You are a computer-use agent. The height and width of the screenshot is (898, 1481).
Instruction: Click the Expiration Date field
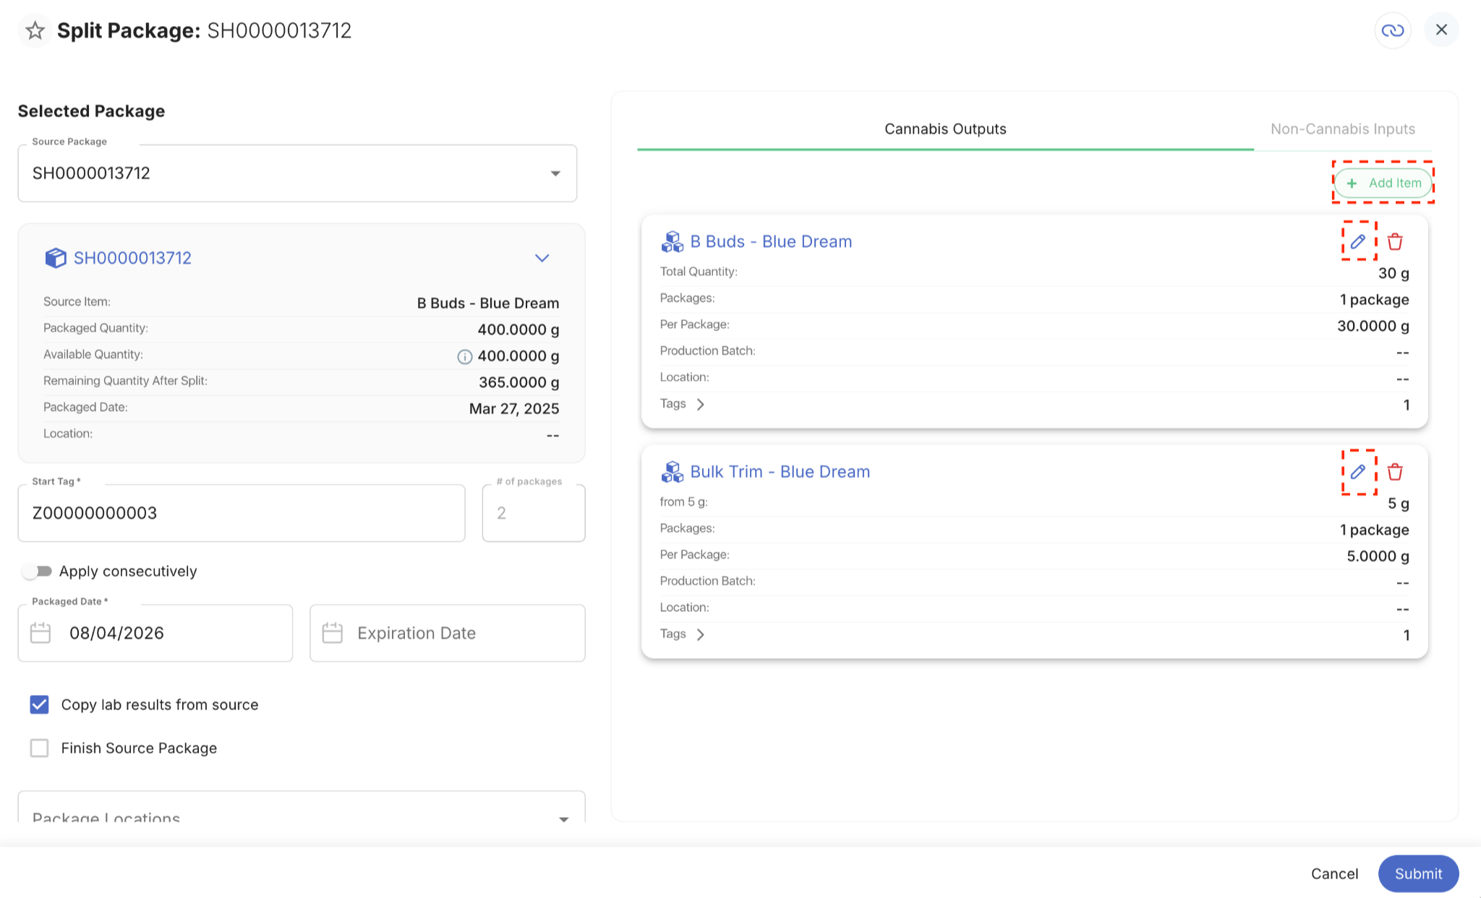coord(448,633)
